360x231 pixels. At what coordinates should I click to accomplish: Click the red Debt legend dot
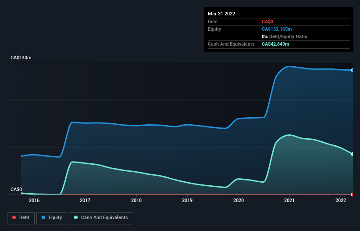[x=14, y=217]
